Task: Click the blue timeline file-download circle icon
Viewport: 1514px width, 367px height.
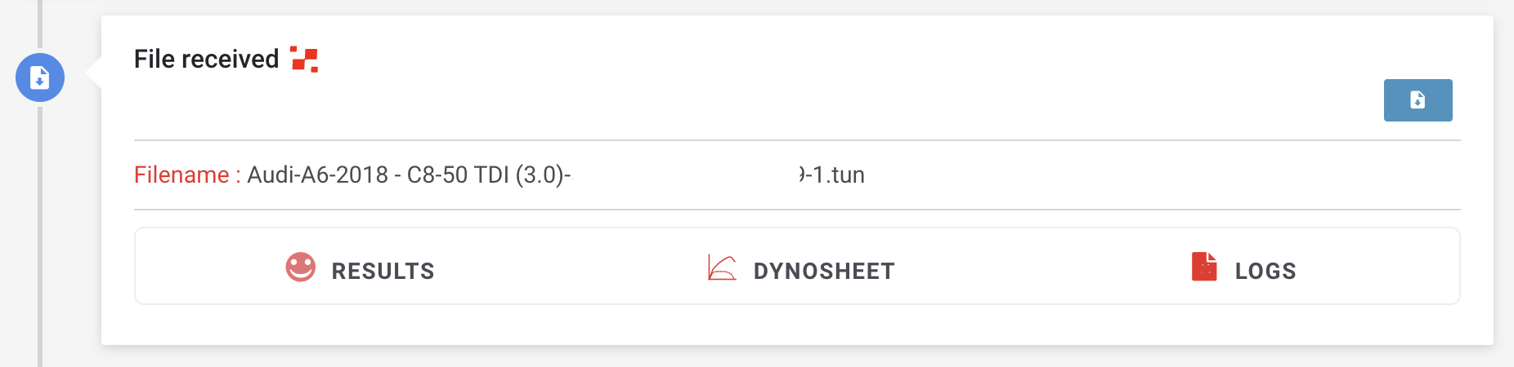Action: (40, 77)
